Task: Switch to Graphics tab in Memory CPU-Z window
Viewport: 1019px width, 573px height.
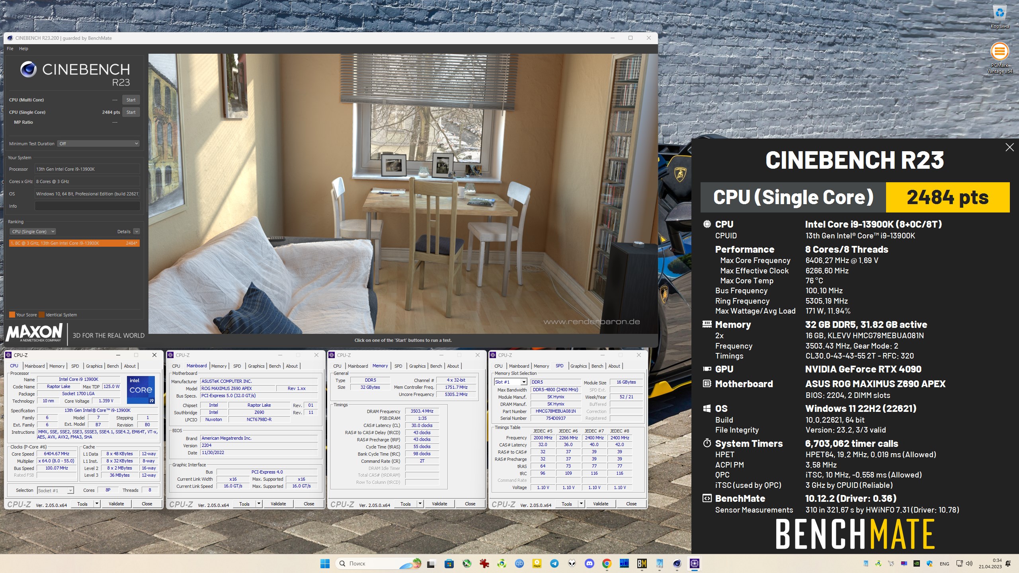Action: tap(417, 366)
